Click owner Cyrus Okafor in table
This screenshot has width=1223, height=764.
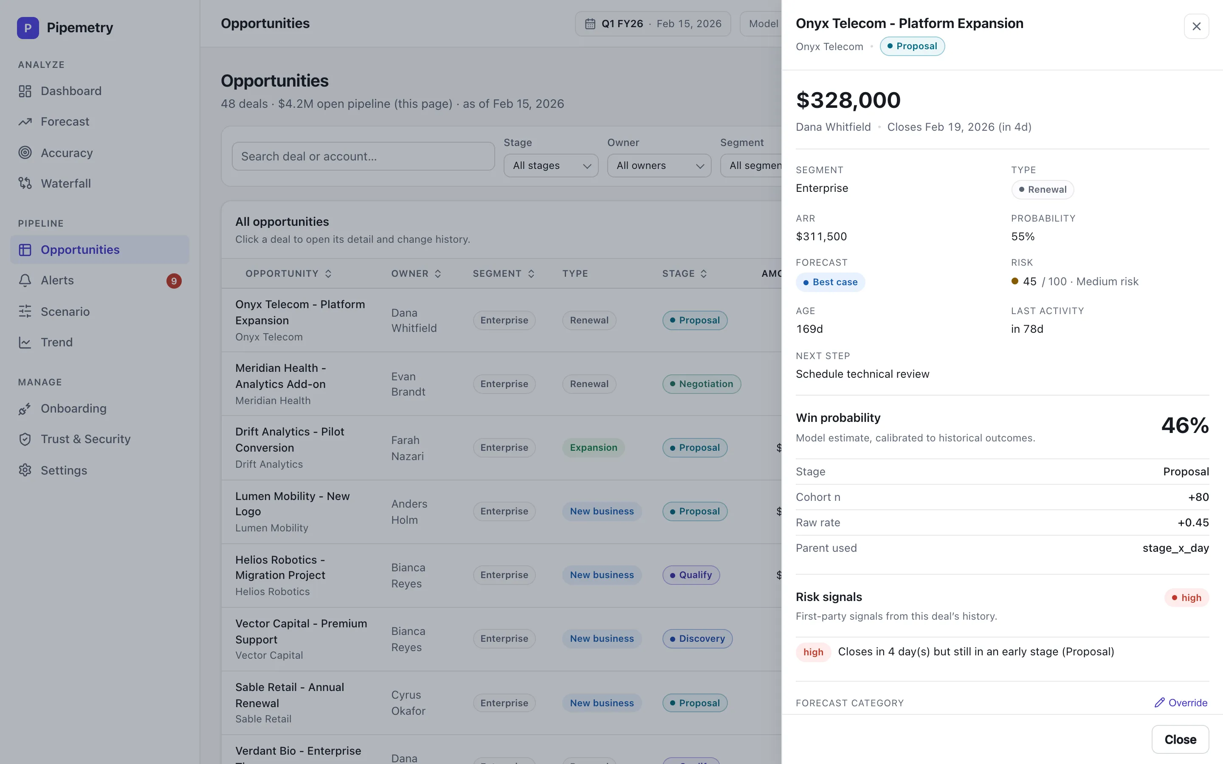pyautogui.click(x=409, y=703)
